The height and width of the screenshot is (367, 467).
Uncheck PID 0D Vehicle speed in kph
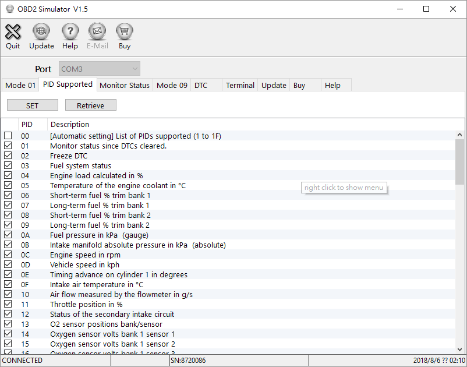[x=8, y=264]
